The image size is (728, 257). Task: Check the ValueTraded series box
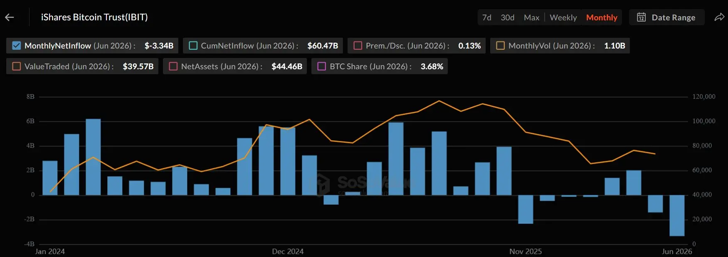17,66
